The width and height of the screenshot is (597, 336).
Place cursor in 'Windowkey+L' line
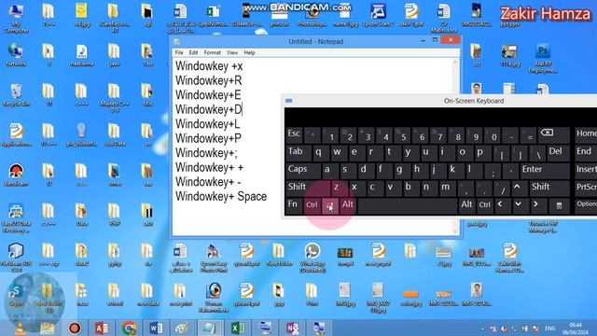pos(207,124)
